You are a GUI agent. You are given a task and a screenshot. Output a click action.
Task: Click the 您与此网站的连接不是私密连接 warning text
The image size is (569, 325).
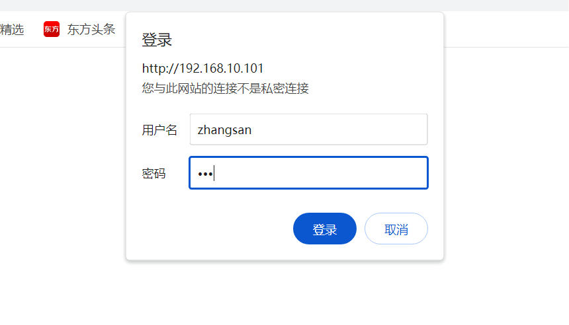(x=226, y=88)
